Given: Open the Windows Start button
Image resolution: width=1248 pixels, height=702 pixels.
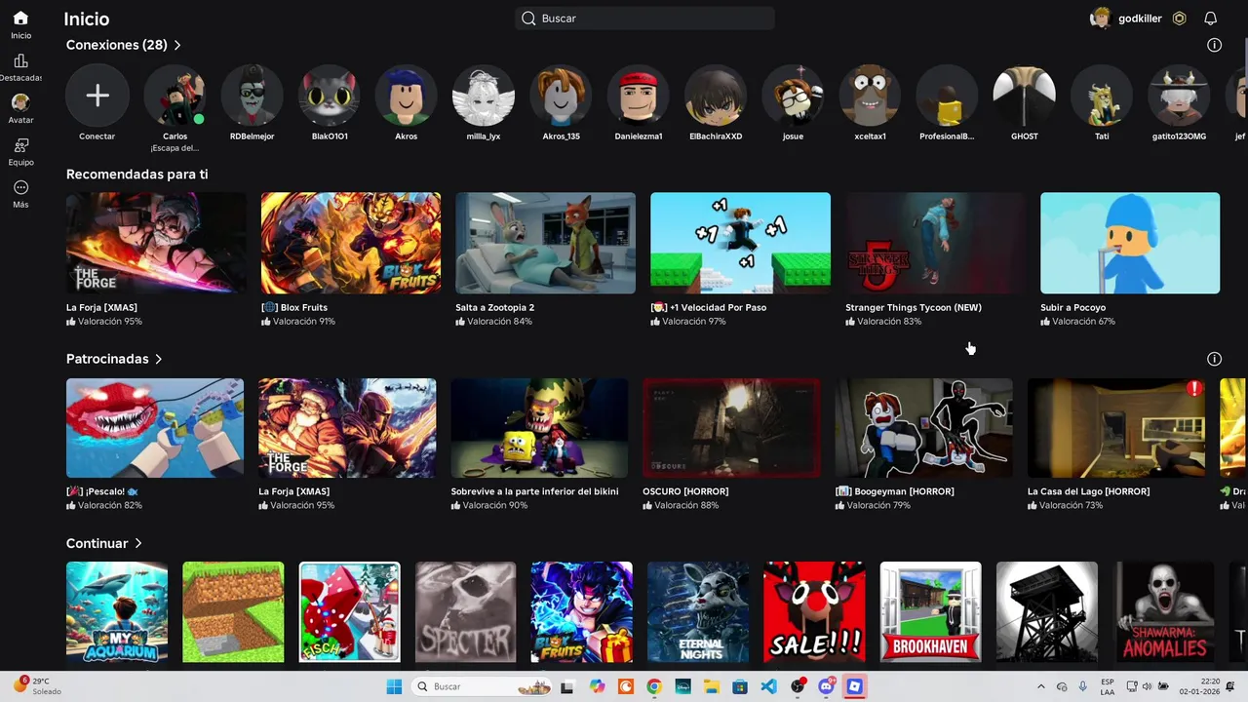Looking at the screenshot, I should pyautogui.click(x=394, y=686).
